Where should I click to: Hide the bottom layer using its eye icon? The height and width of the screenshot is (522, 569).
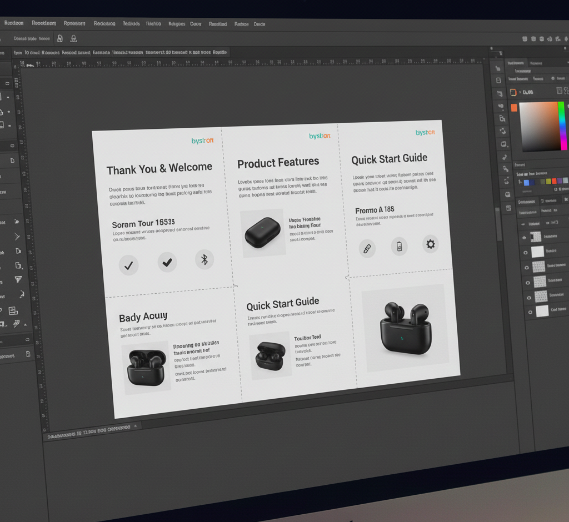pos(530,313)
